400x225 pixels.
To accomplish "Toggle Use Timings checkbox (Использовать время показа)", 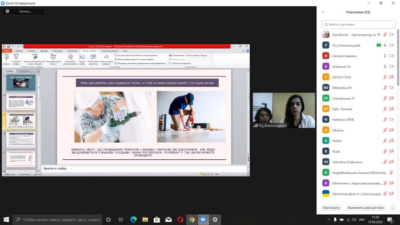I will [x=115, y=59].
